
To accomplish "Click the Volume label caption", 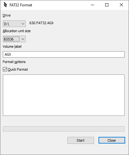I will tap(12, 46).
